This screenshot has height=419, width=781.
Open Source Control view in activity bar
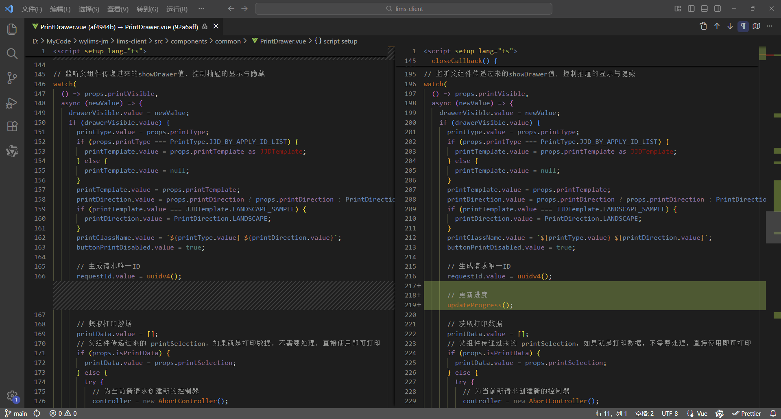[x=12, y=78]
